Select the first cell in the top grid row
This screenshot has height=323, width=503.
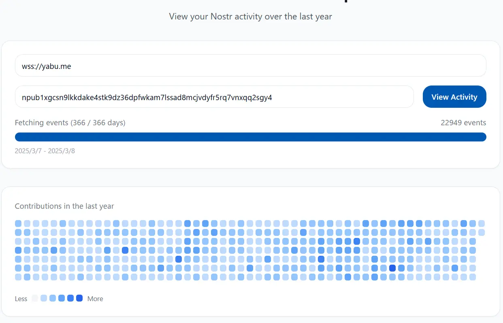click(x=18, y=223)
